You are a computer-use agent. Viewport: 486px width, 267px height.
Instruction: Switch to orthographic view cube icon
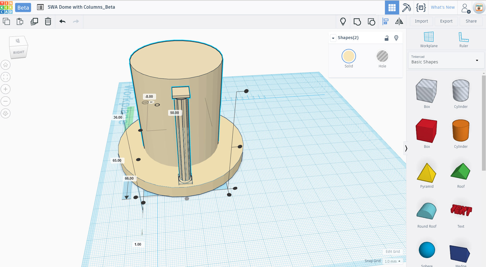click(x=5, y=113)
